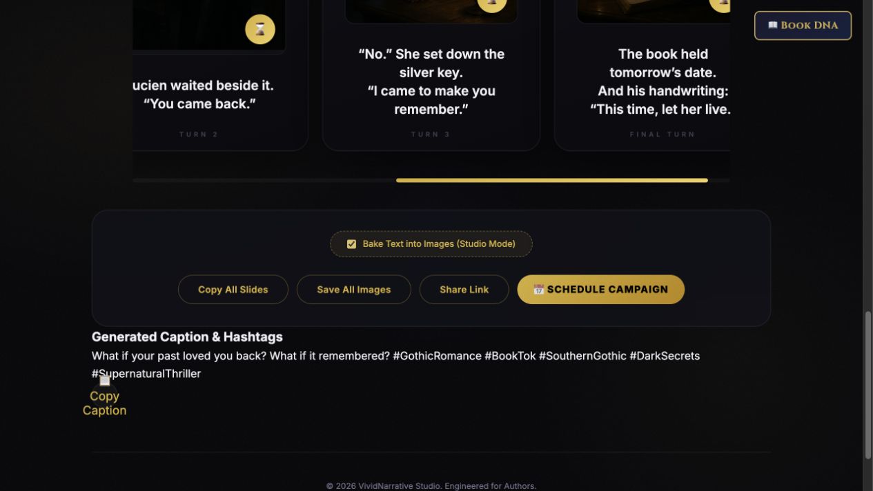Click the Bake Text into Images label
The height and width of the screenshot is (491, 873).
[439, 244]
